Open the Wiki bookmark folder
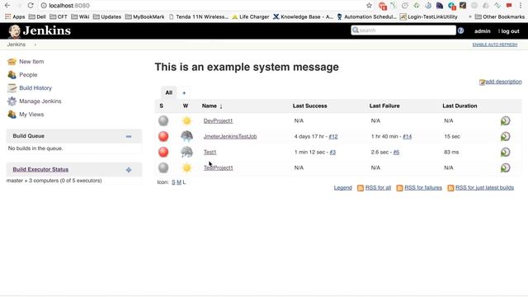Viewport: 528px width, 297px height. pyautogui.click(x=80, y=16)
